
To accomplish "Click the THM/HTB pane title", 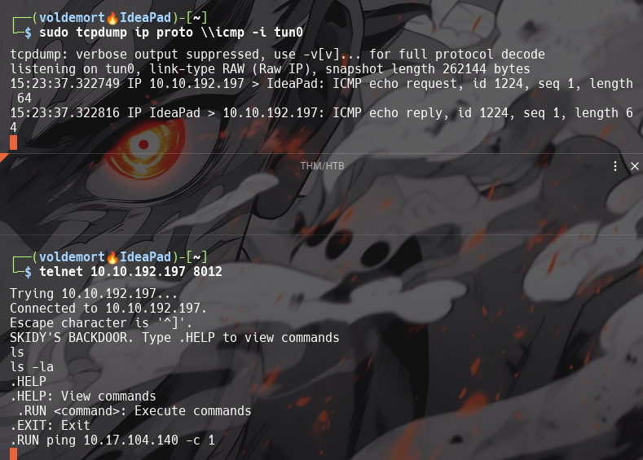I will tap(322, 166).
